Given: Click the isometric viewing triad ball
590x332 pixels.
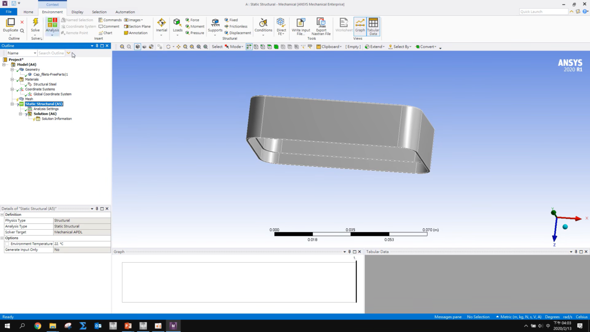Looking at the screenshot, I should [x=565, y=226].
